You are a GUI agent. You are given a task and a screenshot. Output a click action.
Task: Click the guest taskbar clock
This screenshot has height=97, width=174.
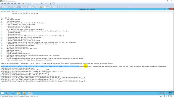pyautogui.click(x=170, y=93)
